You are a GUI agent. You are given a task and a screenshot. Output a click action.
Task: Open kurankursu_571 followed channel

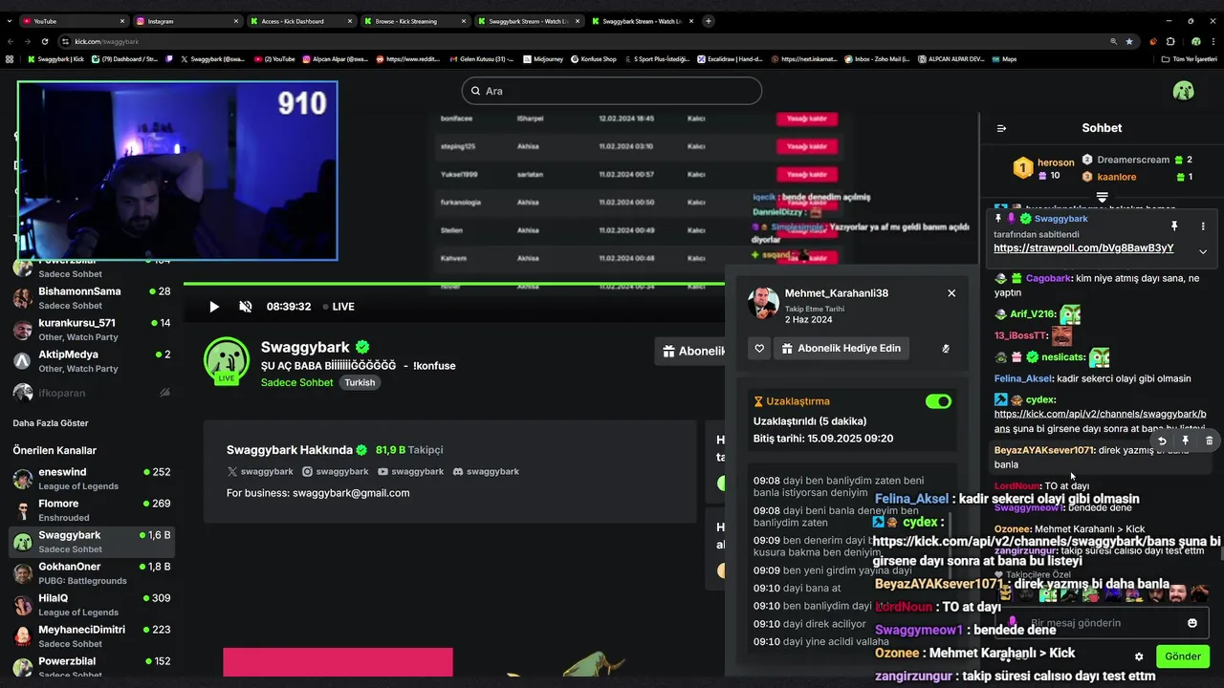click(x=91, y=330)
